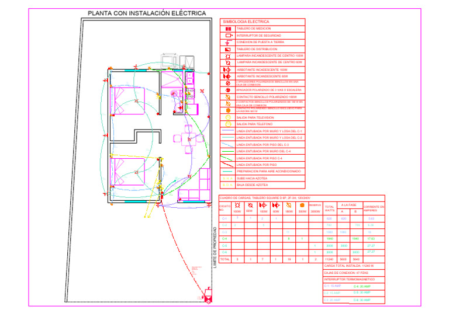Viewport: 449px width, 317px height.
Task: Select the upper bedroom bed in the plan
Action: tap(127, 101)
